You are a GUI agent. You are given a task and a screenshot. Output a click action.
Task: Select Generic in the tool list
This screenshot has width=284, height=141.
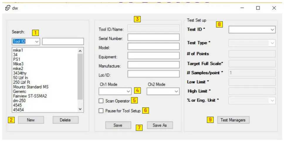19,92
